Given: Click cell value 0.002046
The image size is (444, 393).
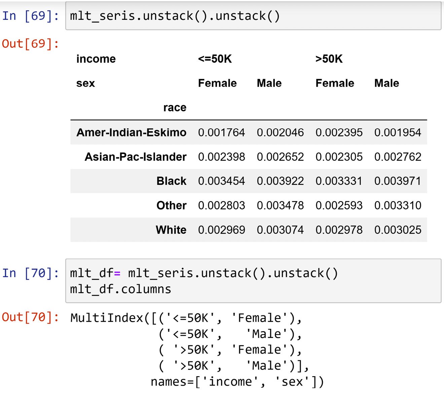Looking at the screenshot, I should 280,132.
